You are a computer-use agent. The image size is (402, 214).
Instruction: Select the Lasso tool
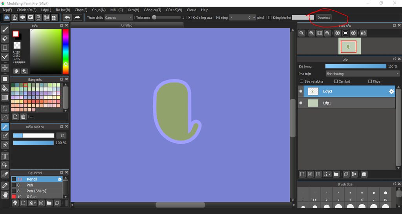5,118
